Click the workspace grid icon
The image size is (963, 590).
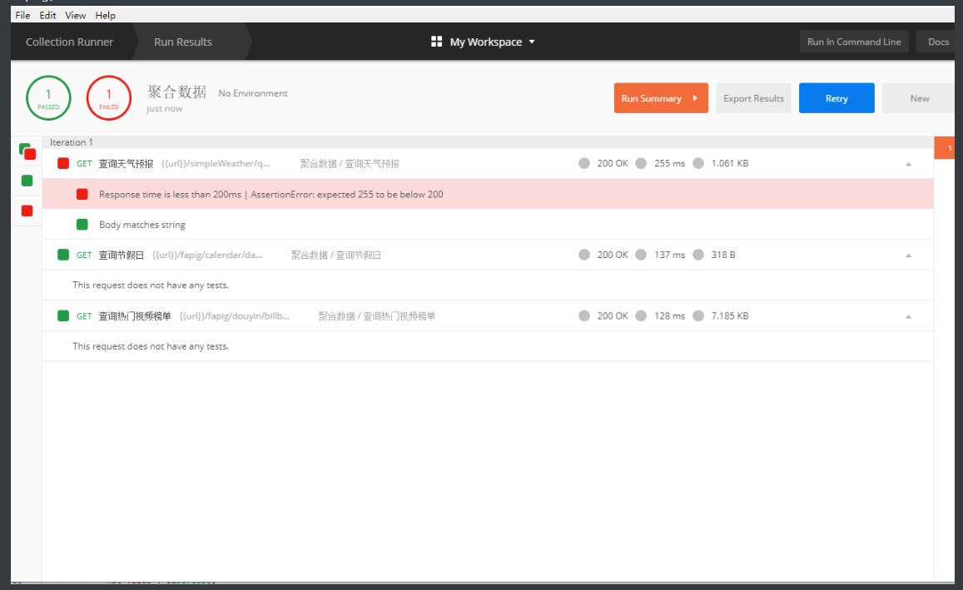(x=437, y=41)
